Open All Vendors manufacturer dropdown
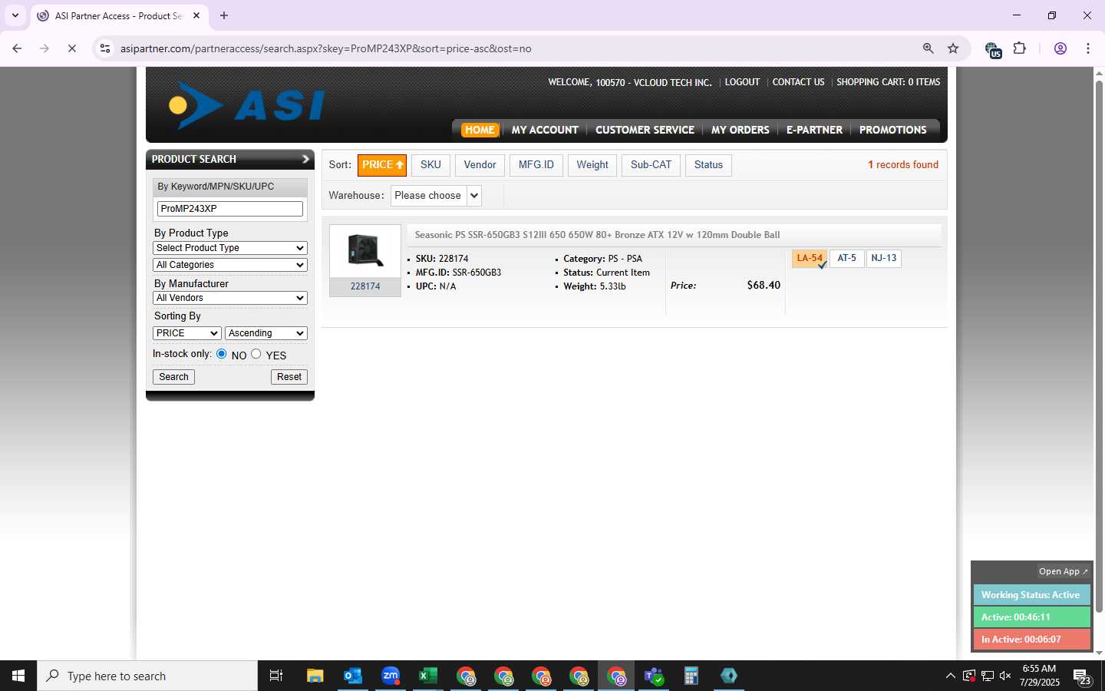The width and height of the screenshot is (1105, 691). coord(230,298)
